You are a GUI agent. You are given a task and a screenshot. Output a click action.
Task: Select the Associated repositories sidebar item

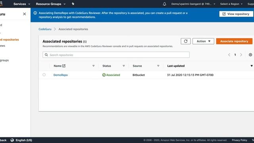click(x=10, y=40)
